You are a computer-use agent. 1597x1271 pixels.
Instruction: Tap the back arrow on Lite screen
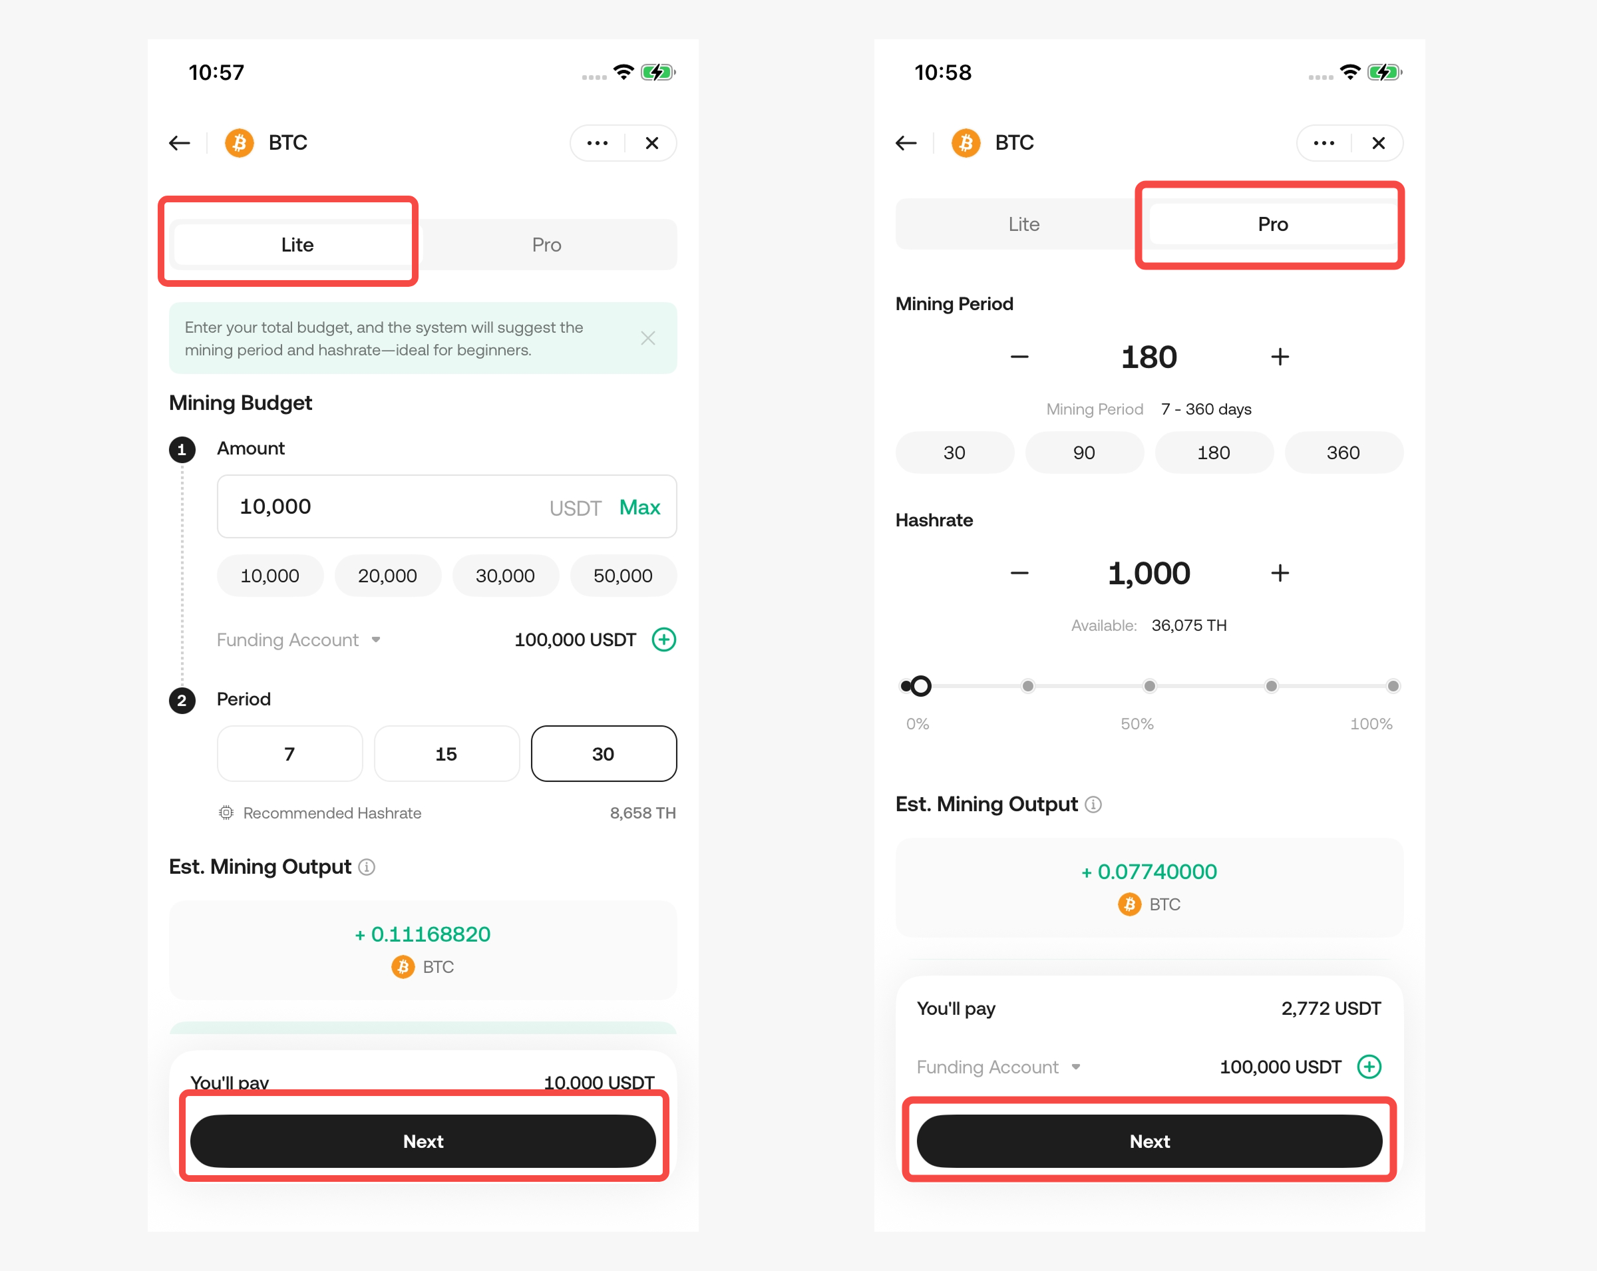179,143
